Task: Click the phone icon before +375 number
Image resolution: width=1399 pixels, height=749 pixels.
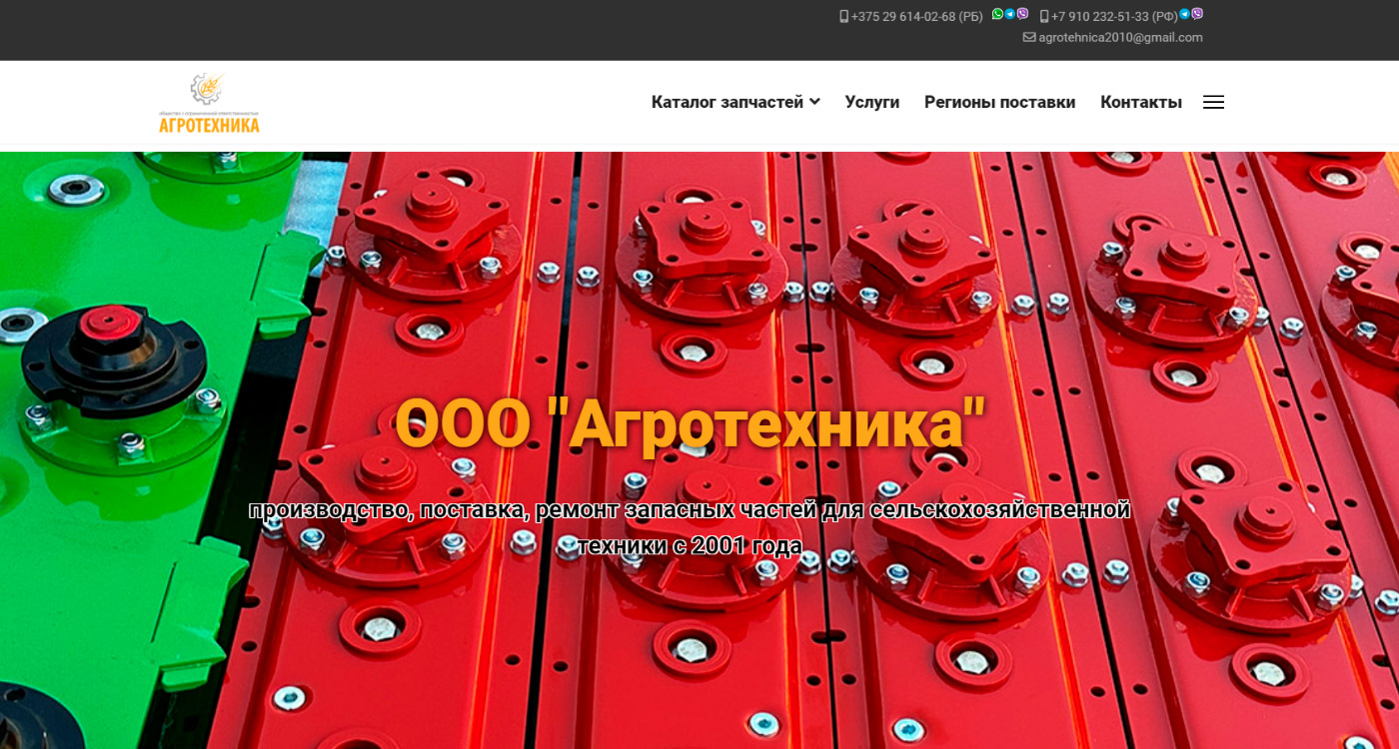Action: (x=844, y=17)
